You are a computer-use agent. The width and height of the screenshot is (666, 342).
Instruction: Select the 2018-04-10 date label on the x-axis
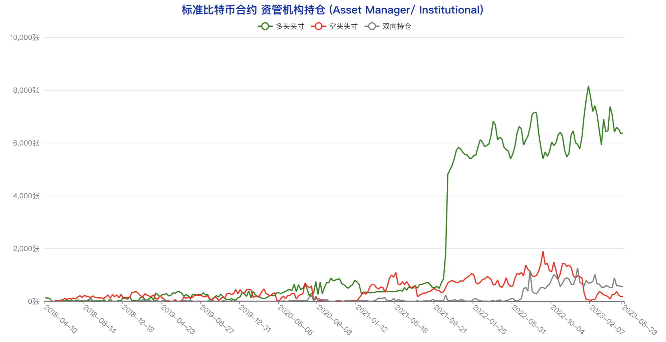[x=61, y=319]
